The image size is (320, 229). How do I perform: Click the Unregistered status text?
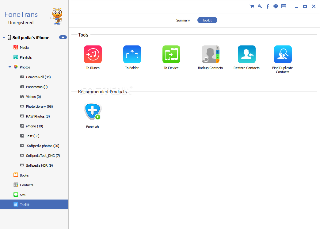pyautogui.click(x=21, y=23)
